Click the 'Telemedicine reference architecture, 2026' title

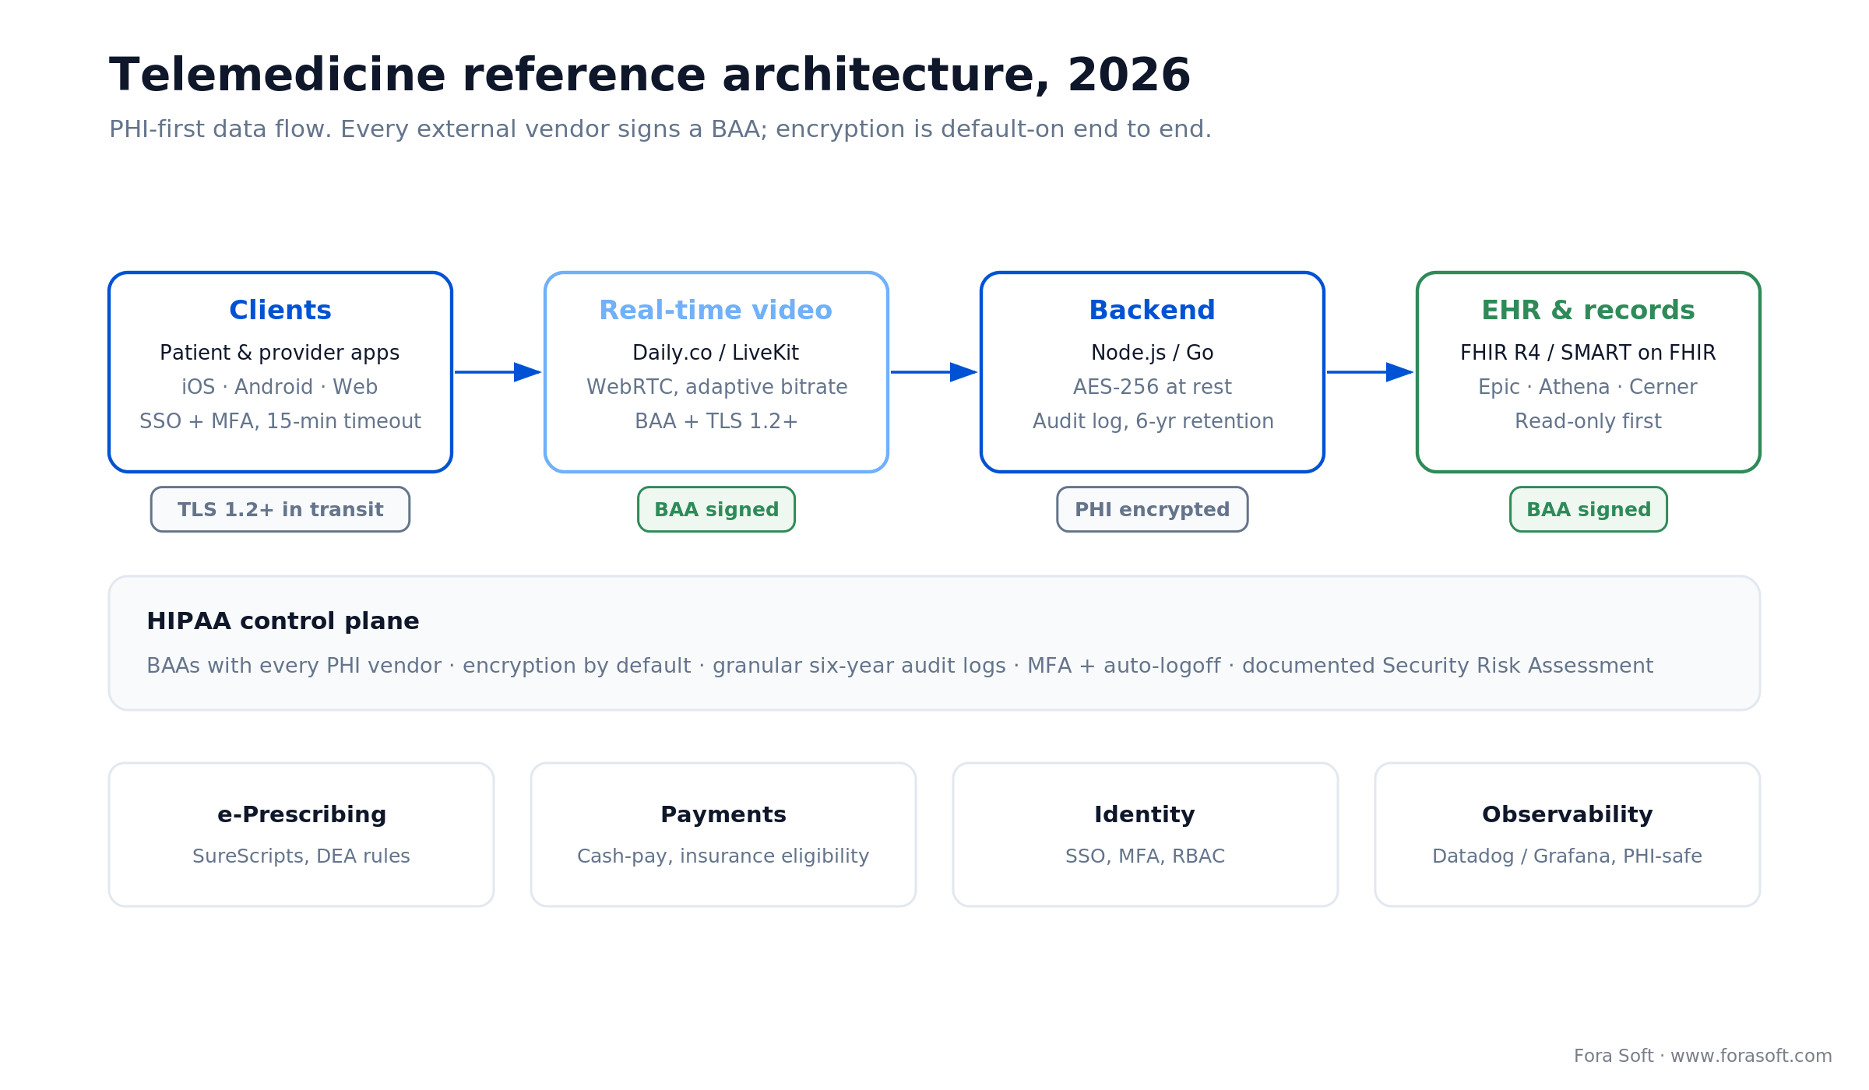coord(649,76)
